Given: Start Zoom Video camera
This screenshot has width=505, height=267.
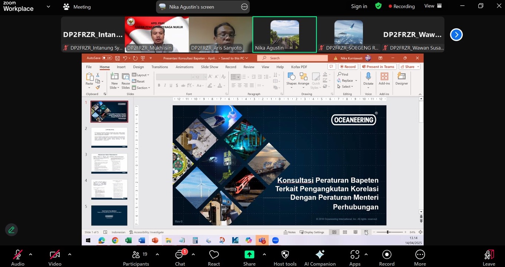Looking at the screenshot, I should pyautogui.click(x=55, y=258).
